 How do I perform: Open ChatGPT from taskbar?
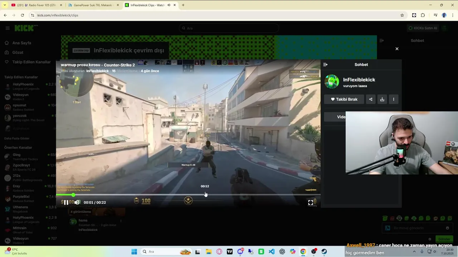[x=282, y=252]
